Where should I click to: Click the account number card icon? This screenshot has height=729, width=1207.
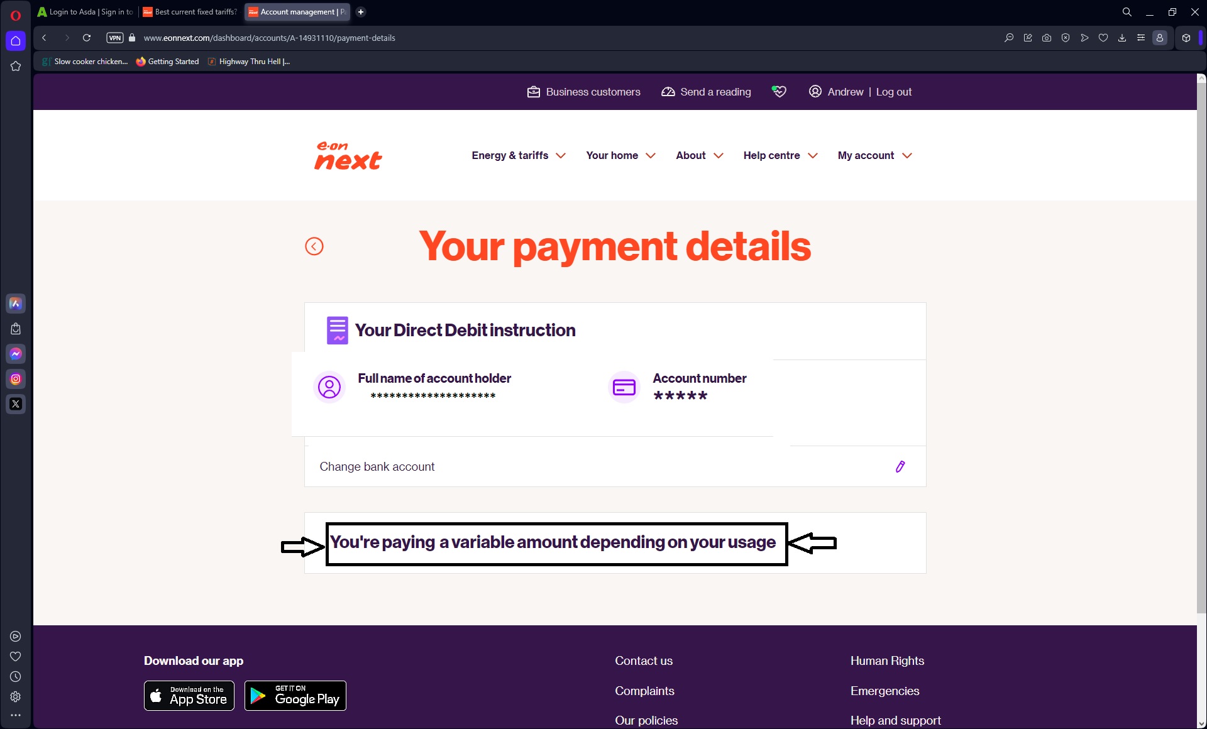624,387
